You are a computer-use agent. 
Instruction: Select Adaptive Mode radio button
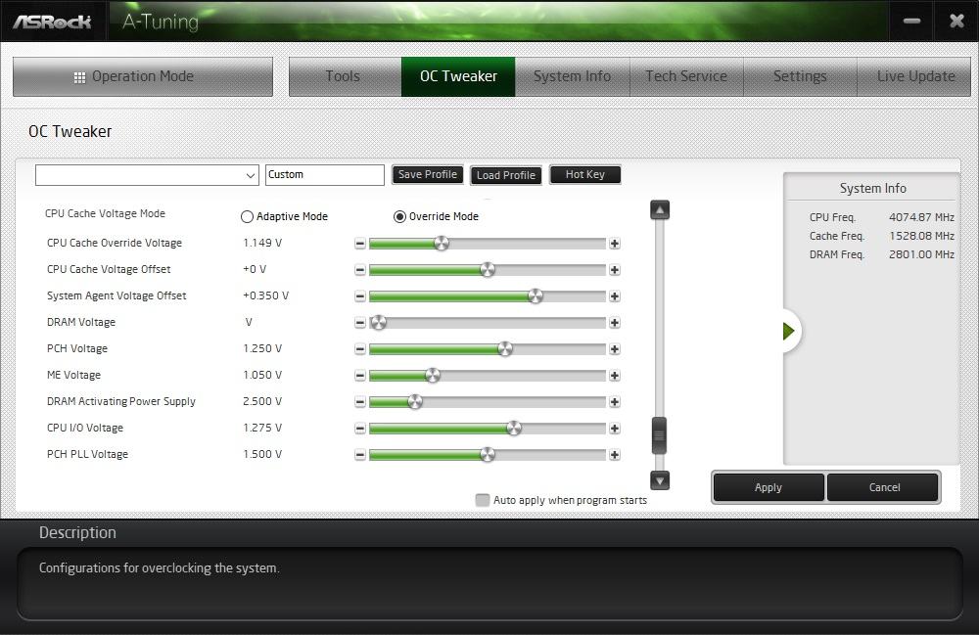click(x=248, y=216)
